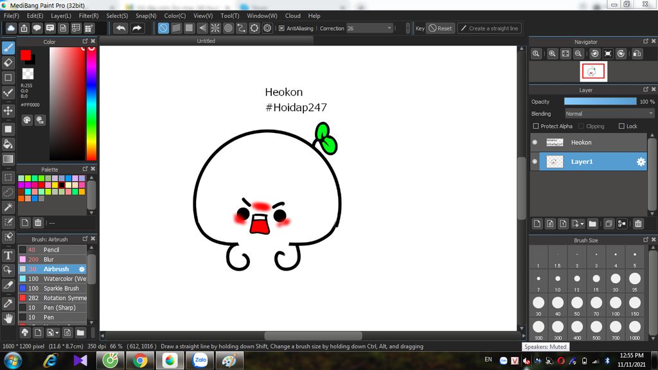Delete layer with trash icon in Layer panel
This screenshot has width=658, height=370.
tap(638, 224)
